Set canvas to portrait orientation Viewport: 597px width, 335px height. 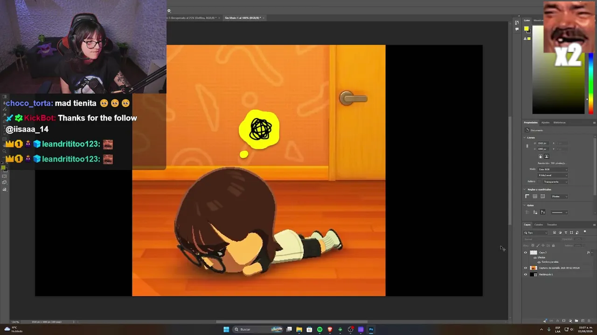541,156
